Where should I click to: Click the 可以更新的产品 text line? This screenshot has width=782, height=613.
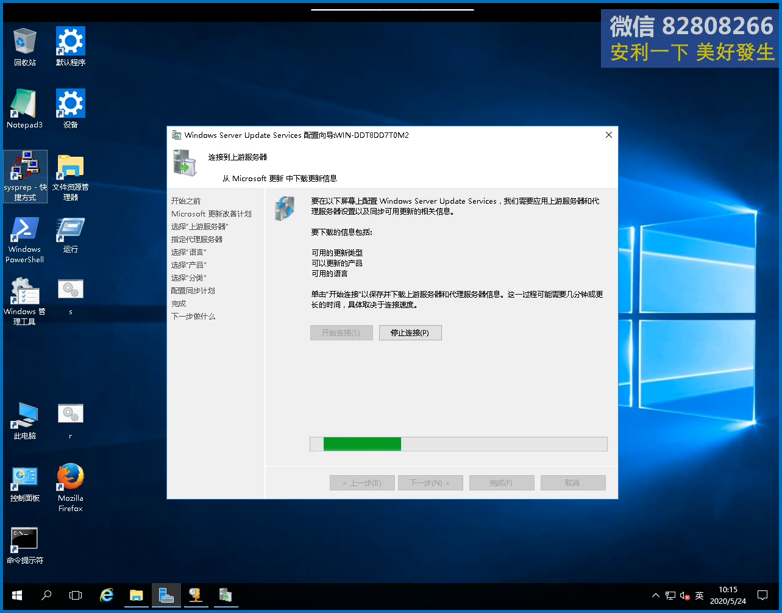pyautogui.click(x=337, y=263)
